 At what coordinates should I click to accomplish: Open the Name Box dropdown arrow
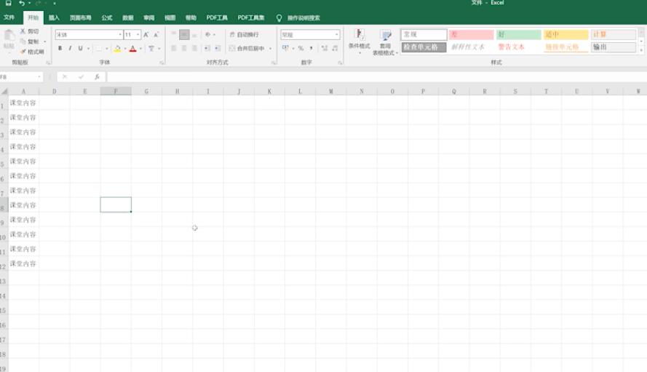coord(39,76)
